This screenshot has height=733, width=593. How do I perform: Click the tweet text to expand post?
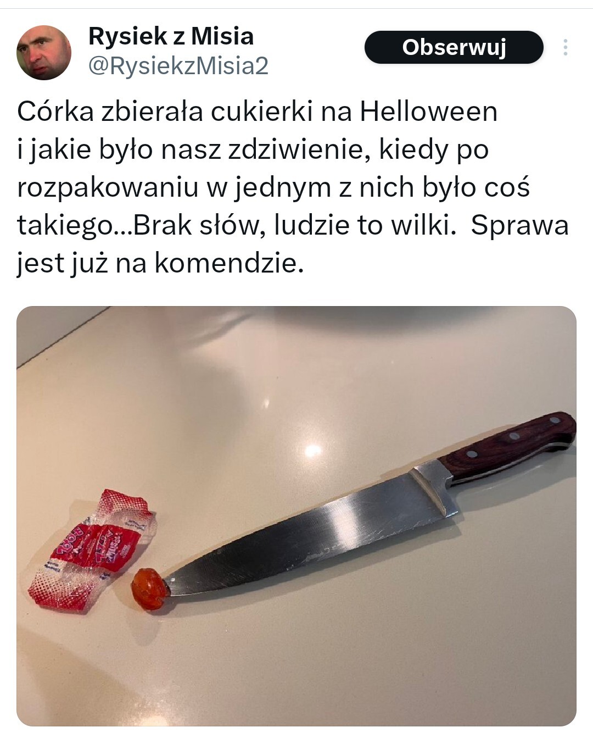pyautogui.click(x=293, y=187)
